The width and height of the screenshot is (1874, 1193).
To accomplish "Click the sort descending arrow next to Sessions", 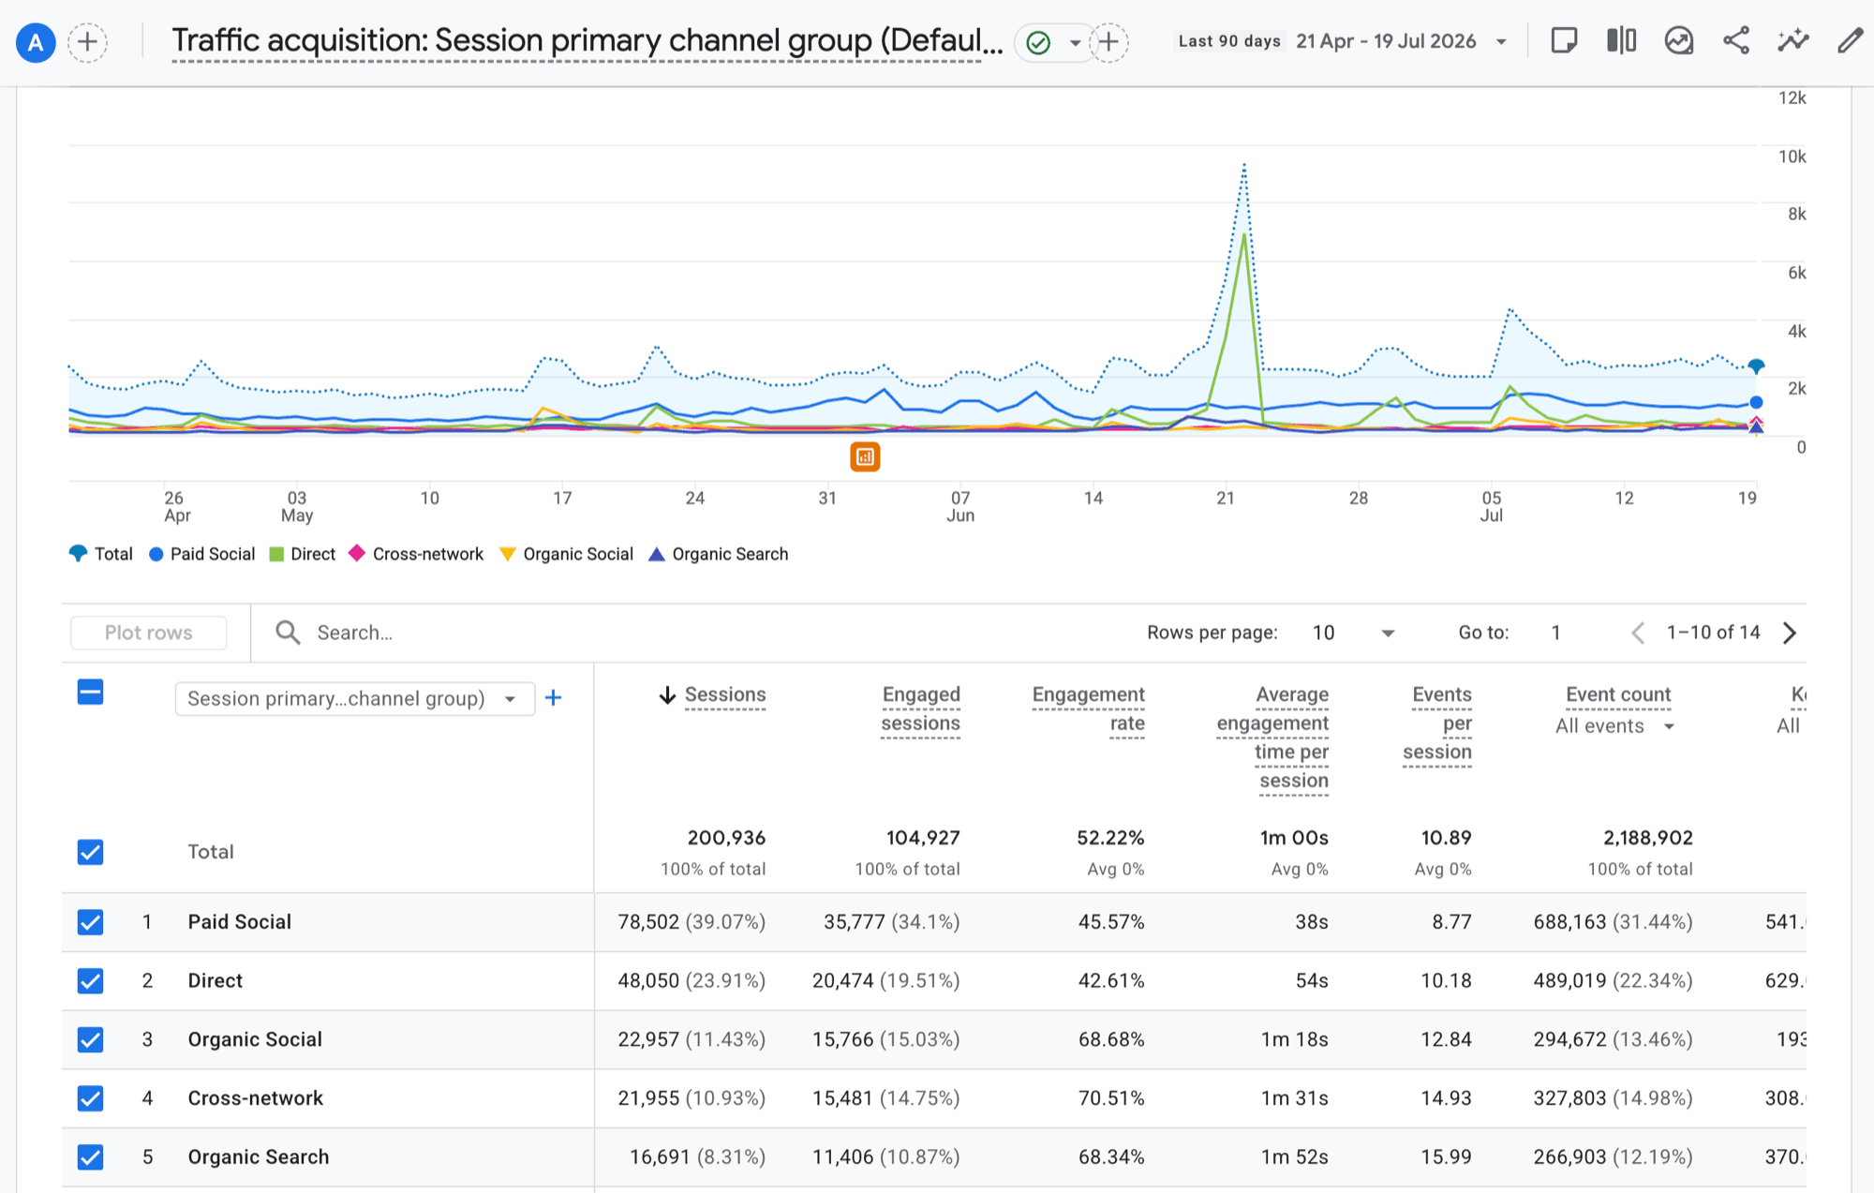I will [667, 694].
